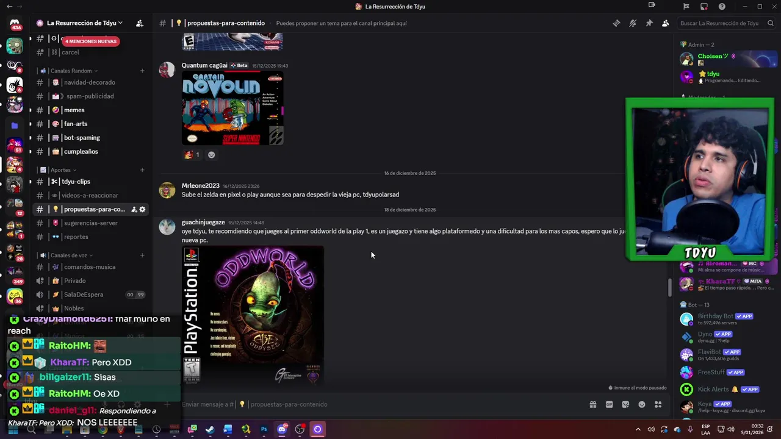Open the gift icon in message bar
The image size is (781, 439).
point(592,404)
